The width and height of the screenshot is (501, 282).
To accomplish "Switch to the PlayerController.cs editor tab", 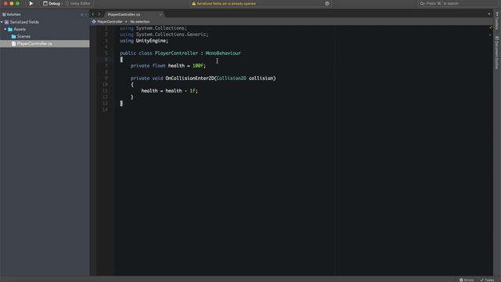I will pos(124,14).
